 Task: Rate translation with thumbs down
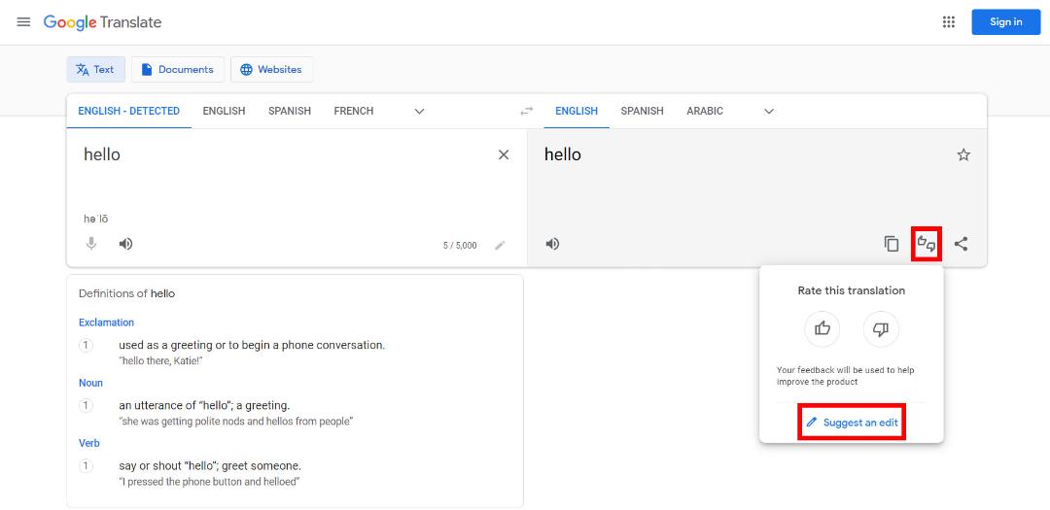pos(881,328)
